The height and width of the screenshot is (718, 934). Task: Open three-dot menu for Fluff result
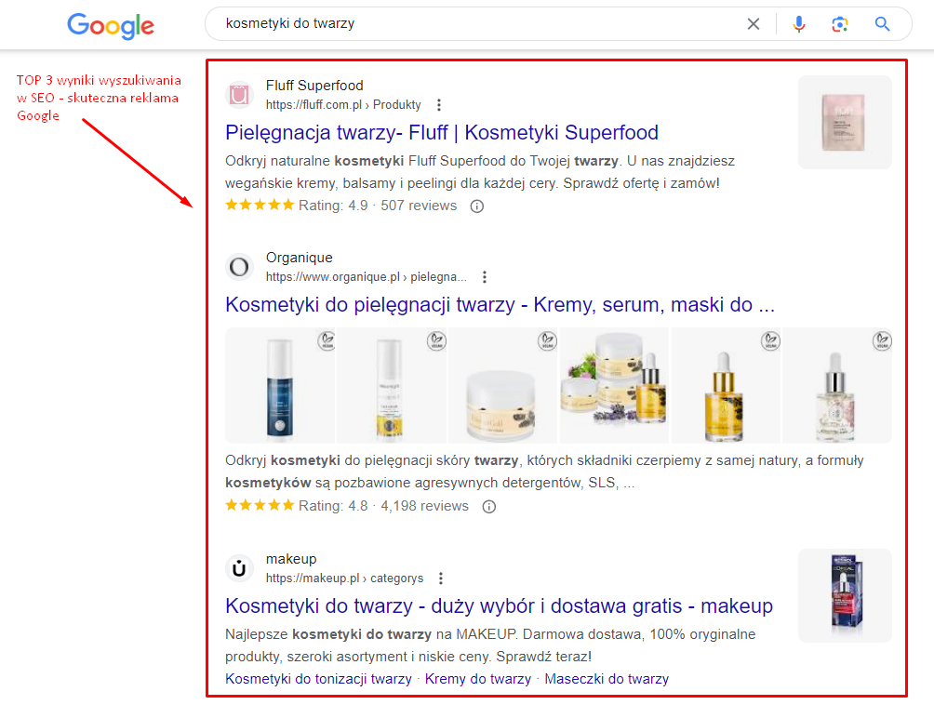click(x=439, y=105)
